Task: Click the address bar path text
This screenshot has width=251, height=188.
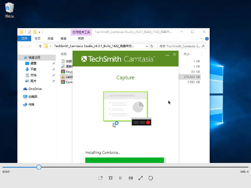Action: click(94, 46)
